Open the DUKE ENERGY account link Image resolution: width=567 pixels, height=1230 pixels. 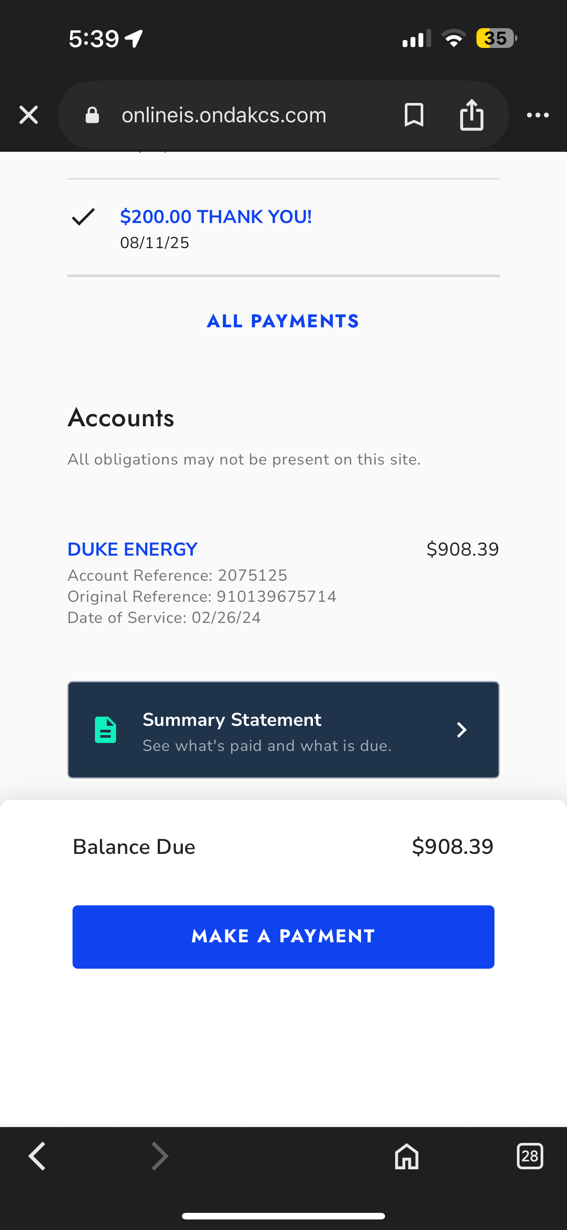click(132, 549)
